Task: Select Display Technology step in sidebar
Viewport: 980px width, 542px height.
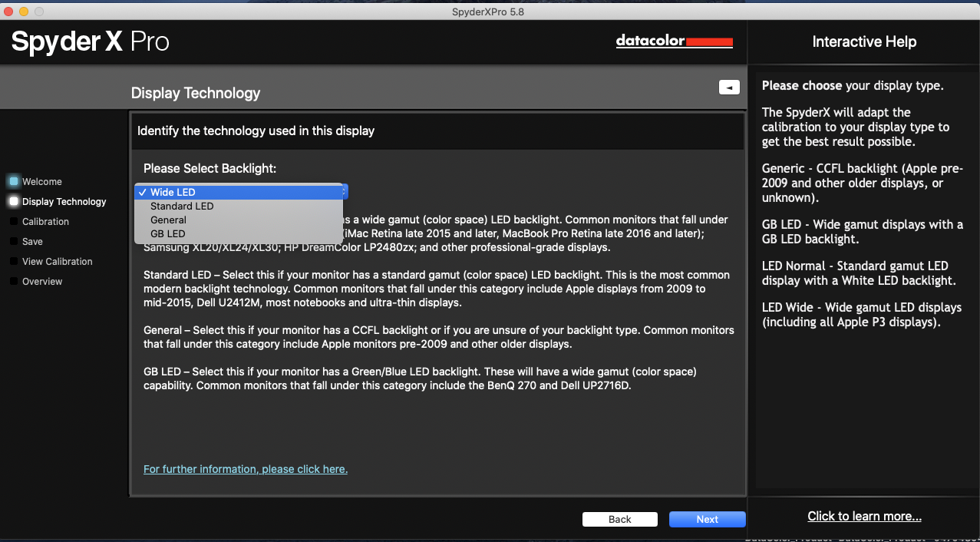Action: 64,202
